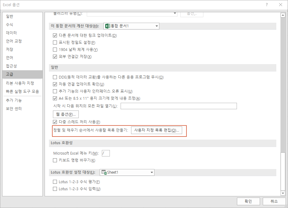288x208 pixels.
Task: Select 고급 category in sidebar
Action: point(22,74)
